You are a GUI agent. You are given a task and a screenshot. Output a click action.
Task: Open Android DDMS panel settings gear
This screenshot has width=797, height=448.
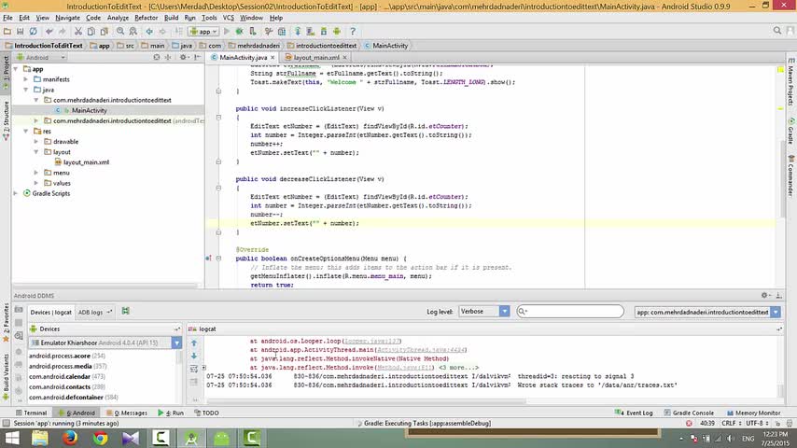(x=765, y=296)
